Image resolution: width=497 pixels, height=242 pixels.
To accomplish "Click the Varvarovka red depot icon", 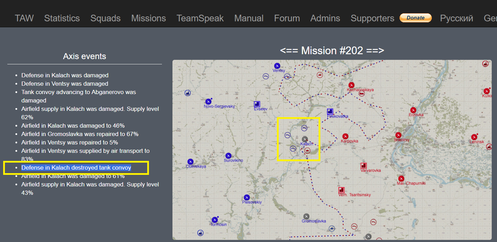I will pos(363,166).
